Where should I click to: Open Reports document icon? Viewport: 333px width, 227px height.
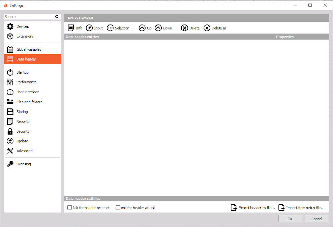[10, 122]
